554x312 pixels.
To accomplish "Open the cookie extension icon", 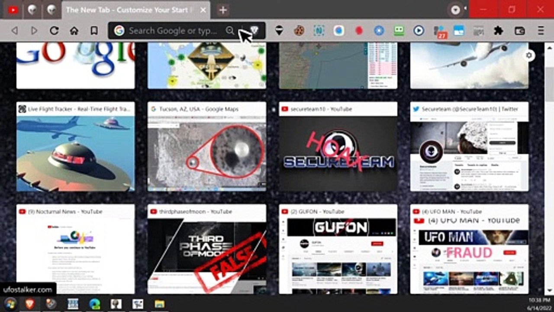I will pyautogui.click(x=299, y=30).
